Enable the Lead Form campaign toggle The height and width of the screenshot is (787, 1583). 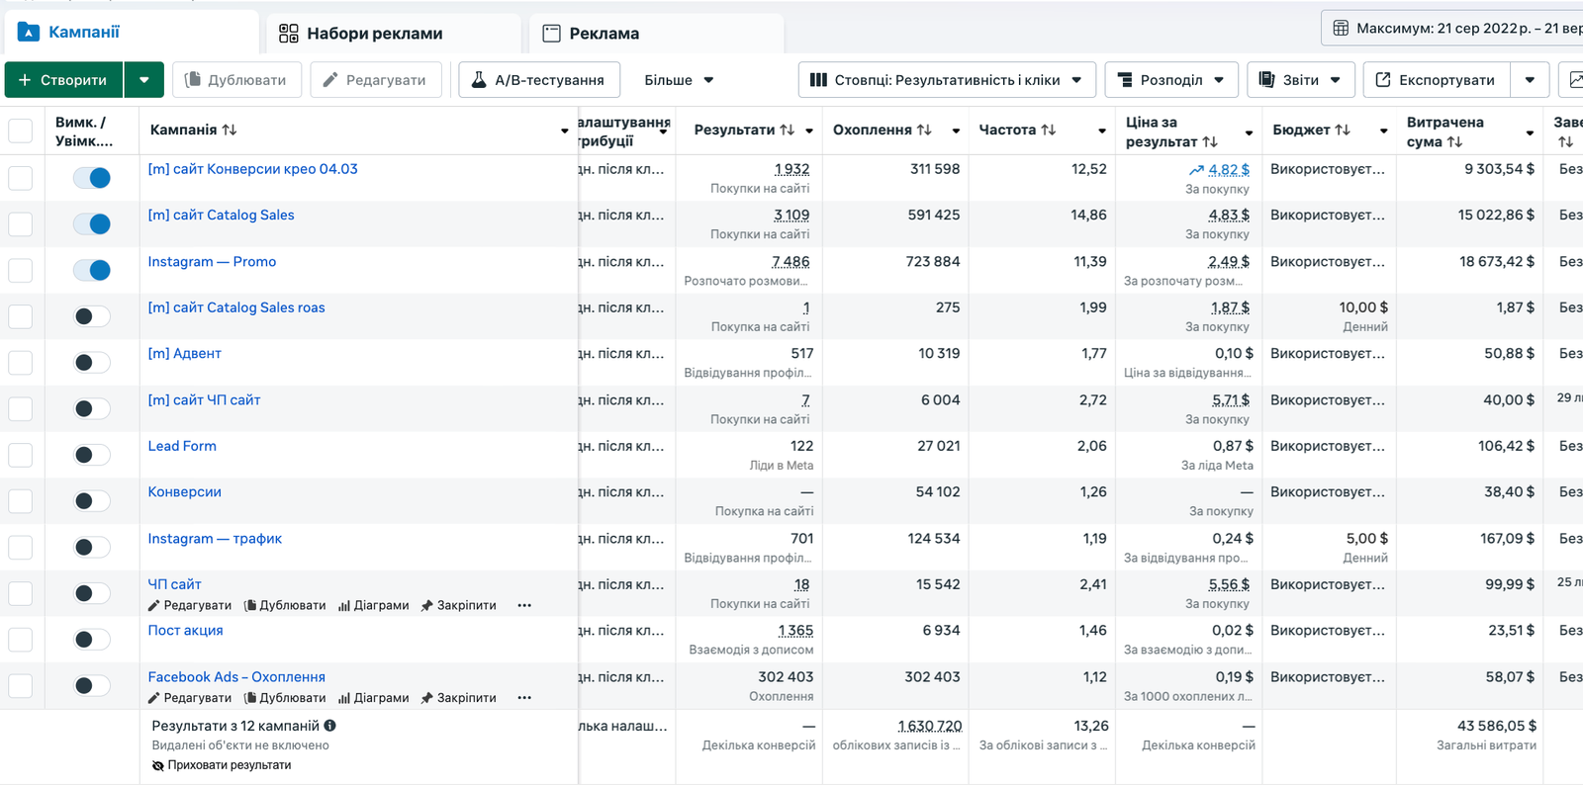(92, 455)
